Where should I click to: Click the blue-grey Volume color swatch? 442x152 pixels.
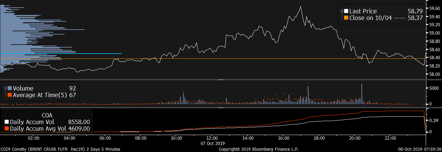(x=10, y=88)
